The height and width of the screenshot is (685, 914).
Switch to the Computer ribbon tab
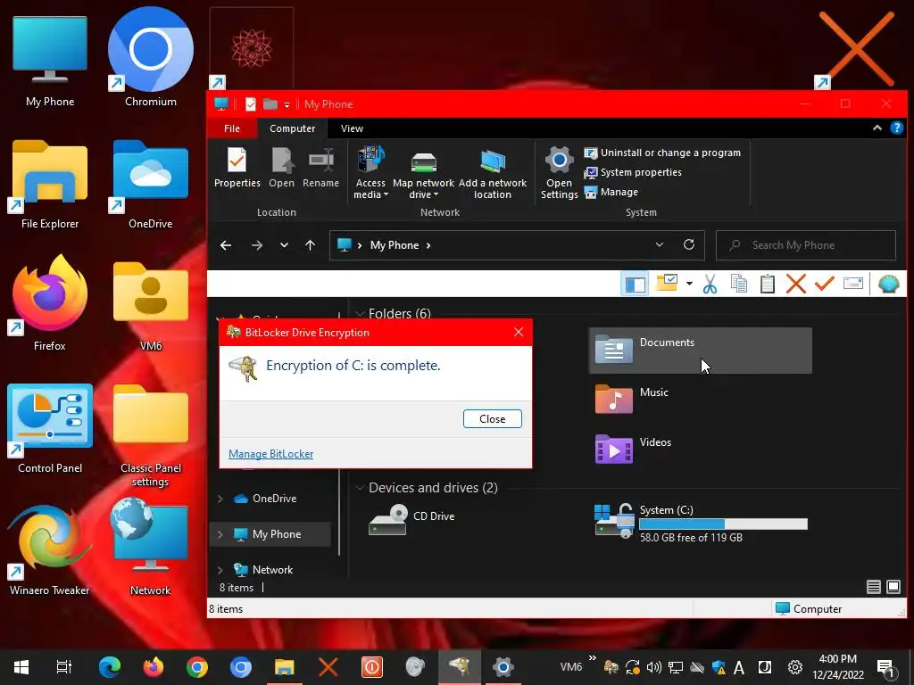pyautogui.click(x=292, y=128)
